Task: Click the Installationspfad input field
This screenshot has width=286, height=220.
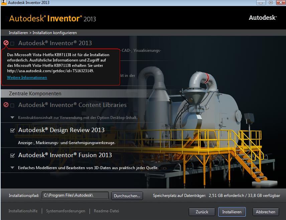Action: pos(75,195)
